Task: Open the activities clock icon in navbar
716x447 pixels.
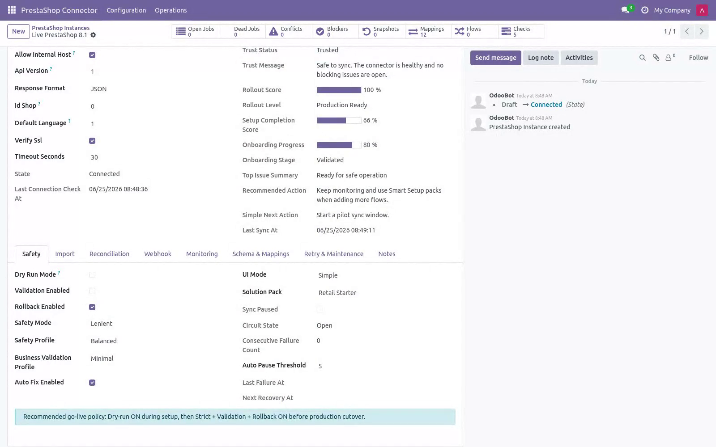Action: 645,10
